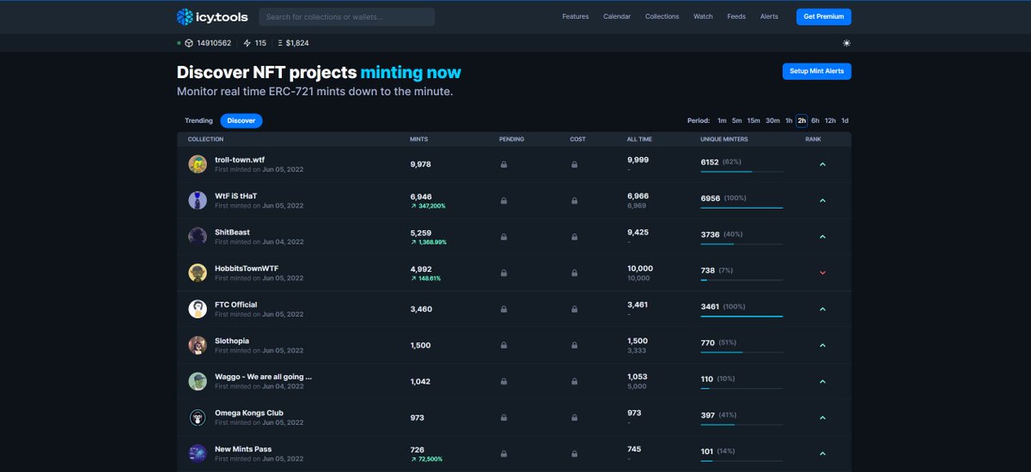Switch to the Trending tab
This screenshot has width=1031, height=472.
click(x=198, y=121)
